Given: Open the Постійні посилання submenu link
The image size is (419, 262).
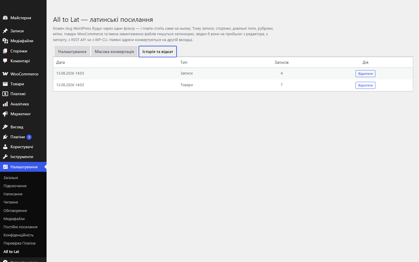Looking at the screenshot, I should coord(20,227).
